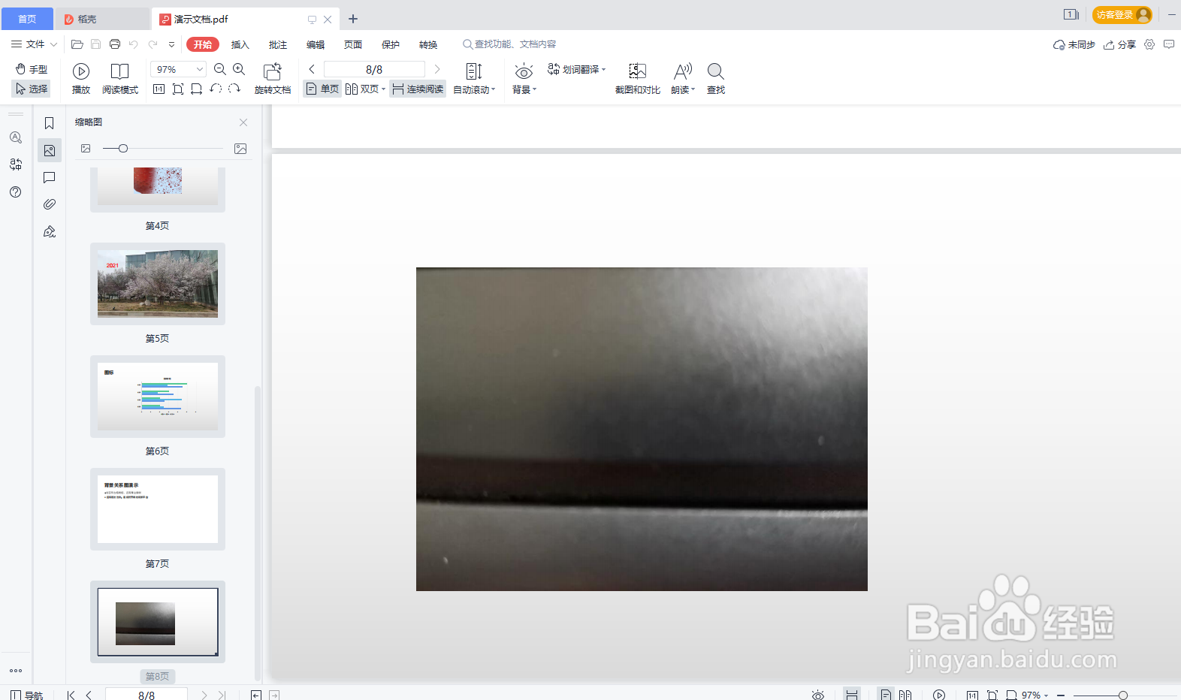Open quick access toolbar customize arrow
The height and width of the screenshot is (700, 1181).
(x=171, y=44)
